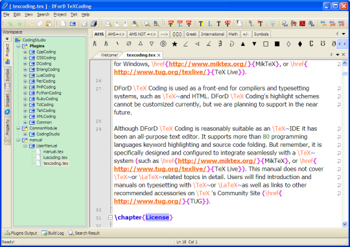The image size is (350, 247).
Task: Switch to the Math symbols tab
Action: [233, 34]
